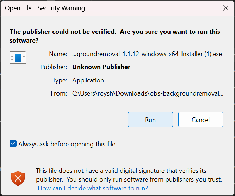
Task: Close the Security Warning dialog
Action: 225,8
